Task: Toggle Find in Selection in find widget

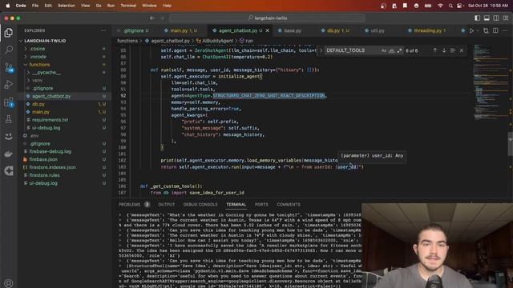Action: pyautogui.click(x=452, y=50)
